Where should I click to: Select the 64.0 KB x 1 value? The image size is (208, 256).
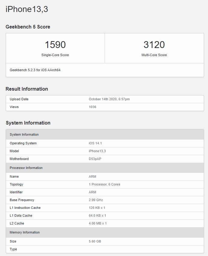[97, 216]
